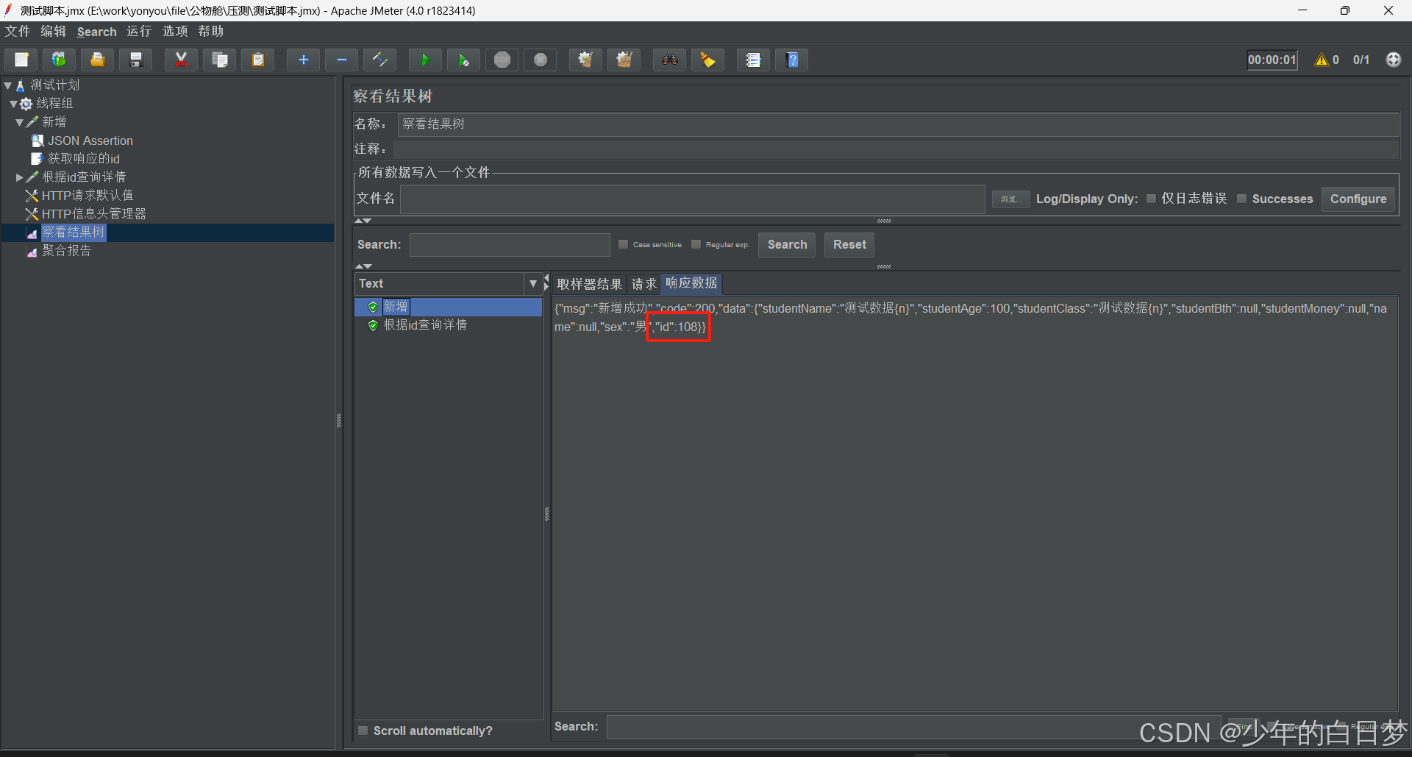Collapse the results list with the left arrow
The width and height of the screenshot is (1412, 757).
(546, 278)
